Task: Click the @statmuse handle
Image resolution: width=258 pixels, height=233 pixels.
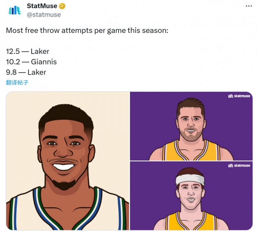Action: click(44, 14)
